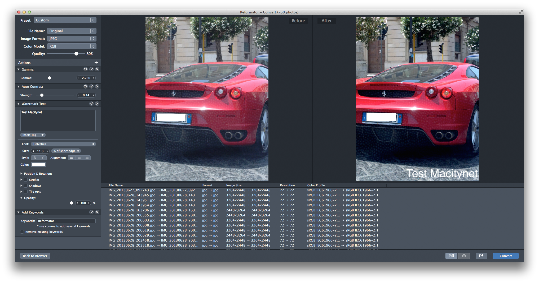Enable the Stroke checkbox
This screenshot has width=539, height=283.
[26, 180]
